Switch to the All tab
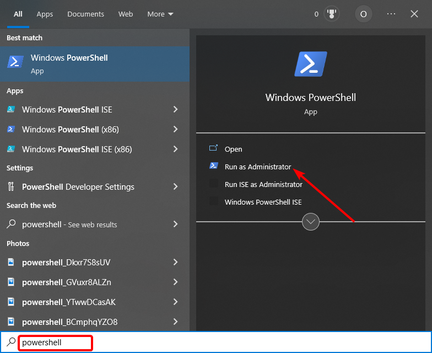Image resolution: width=432 pixels, height=353 pixels. pos(18,14)
